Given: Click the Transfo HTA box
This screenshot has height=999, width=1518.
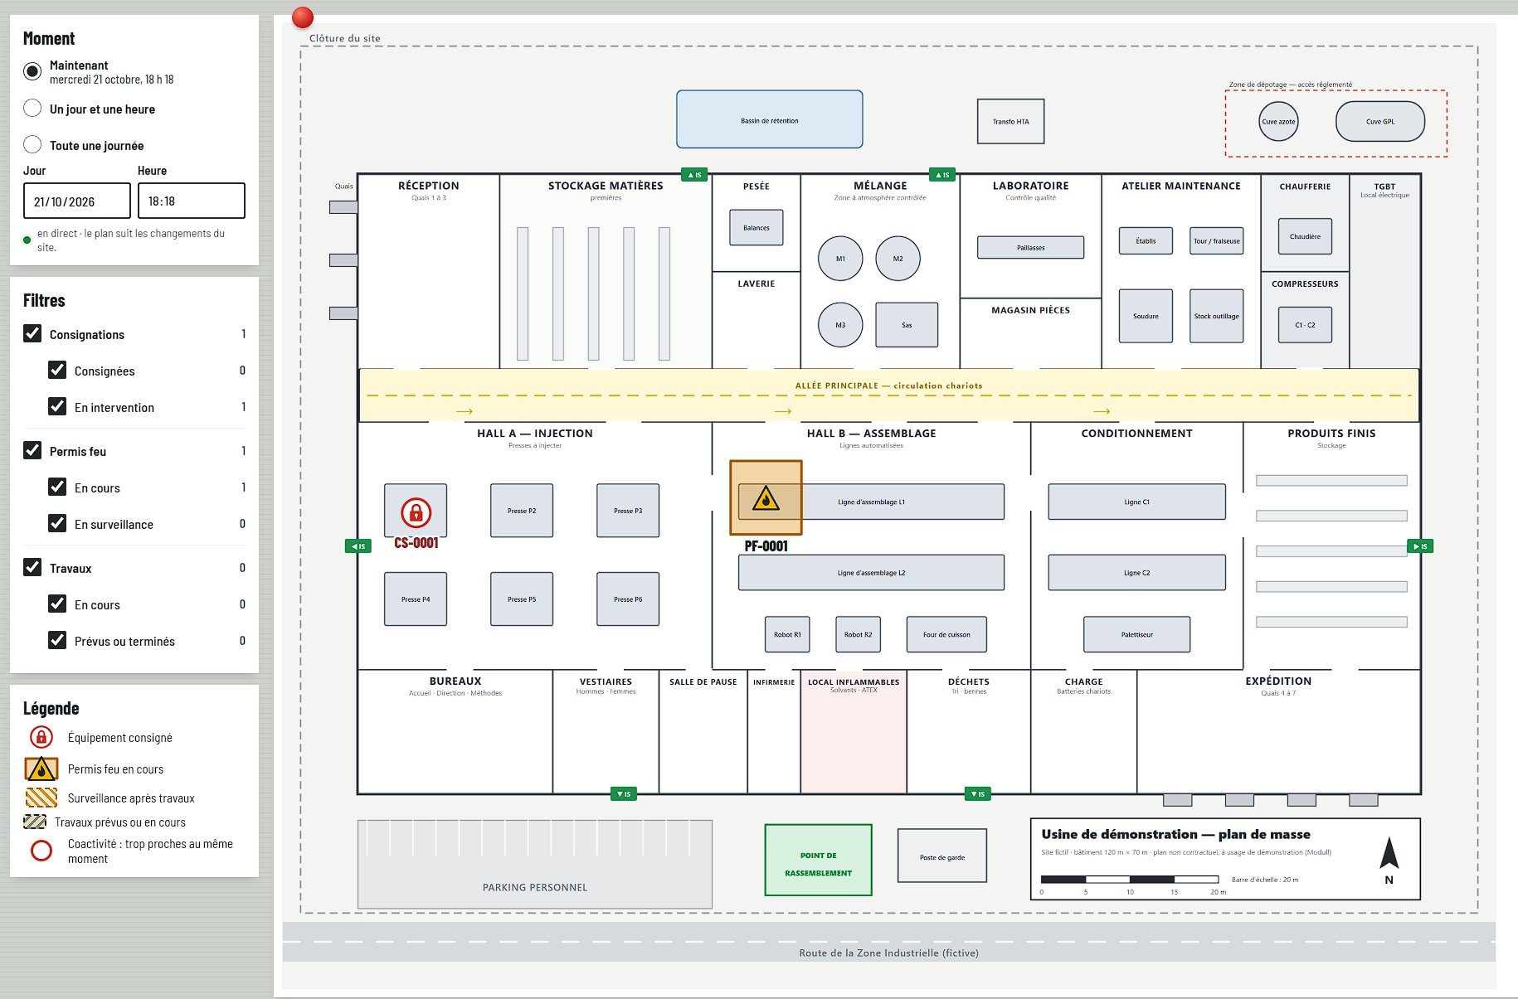Looking at the screenshot, I should [1010, 122].
